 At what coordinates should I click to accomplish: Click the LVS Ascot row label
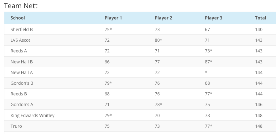point(20,40)
